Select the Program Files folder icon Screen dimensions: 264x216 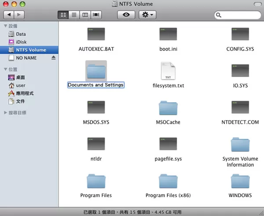(96, 181)
